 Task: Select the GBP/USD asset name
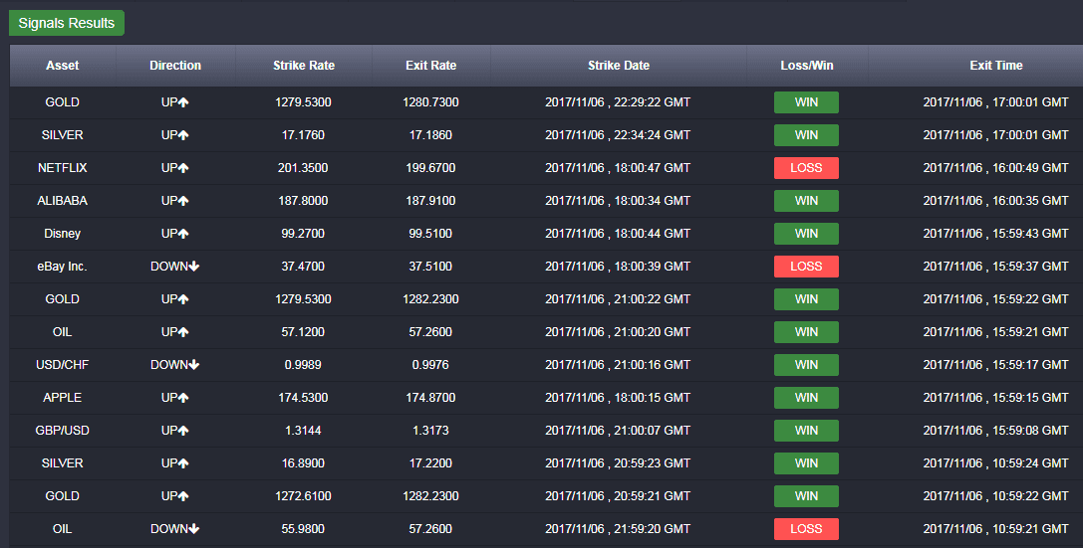[x=62, y=430]
